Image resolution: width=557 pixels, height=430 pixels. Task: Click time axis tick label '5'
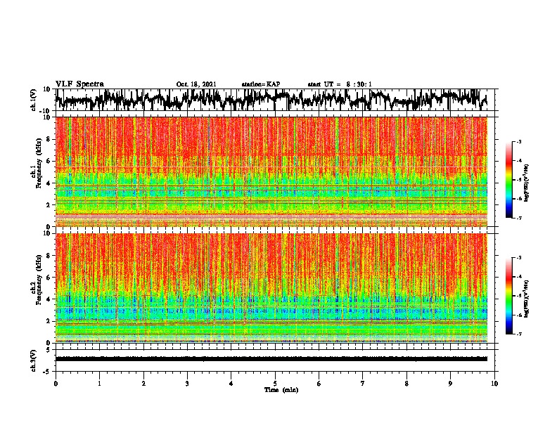(275, 384)
